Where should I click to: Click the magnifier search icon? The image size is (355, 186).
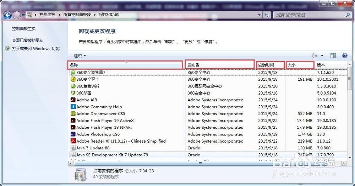pyautogui.click(x=348, y=15)
